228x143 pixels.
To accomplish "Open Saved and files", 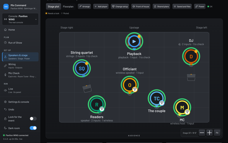I will (x=182, y=6).
